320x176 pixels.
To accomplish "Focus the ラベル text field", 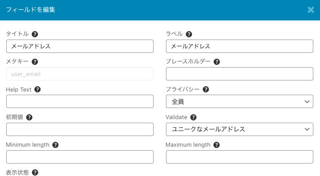I will [239, 46].
